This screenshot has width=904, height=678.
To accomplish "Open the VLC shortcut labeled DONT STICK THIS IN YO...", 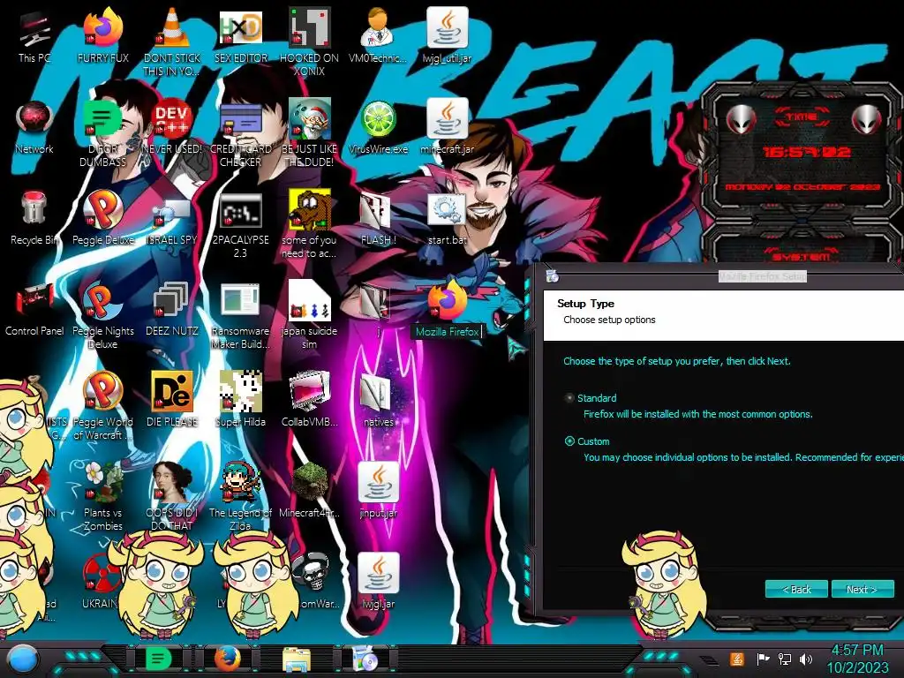I will point(172,29).
